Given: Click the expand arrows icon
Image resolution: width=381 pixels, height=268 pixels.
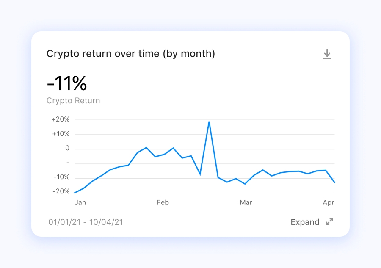Looking at the screenshot, I should point(329,222).
